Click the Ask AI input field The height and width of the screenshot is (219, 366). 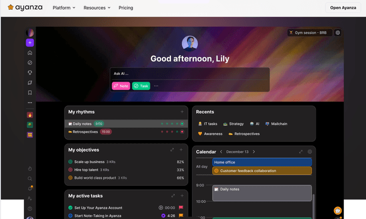pos(190,74)
